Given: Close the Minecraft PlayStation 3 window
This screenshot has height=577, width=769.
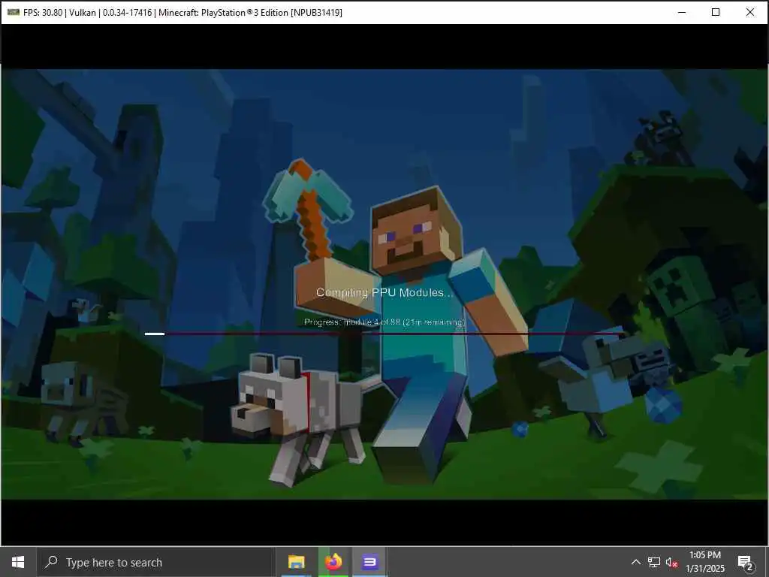Looking at the screenshot, I should pos(750,12).
